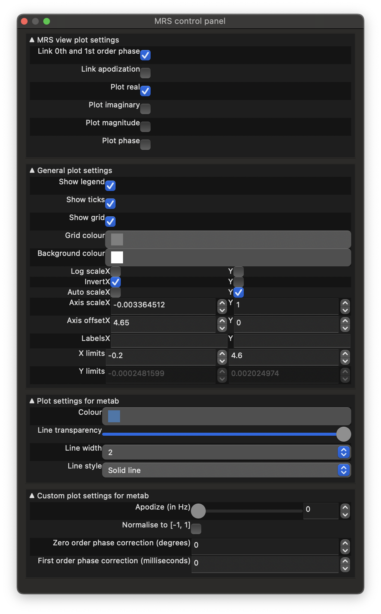
Task: Collapse Plot settings for metab section
Action: [x=32, y=401]
